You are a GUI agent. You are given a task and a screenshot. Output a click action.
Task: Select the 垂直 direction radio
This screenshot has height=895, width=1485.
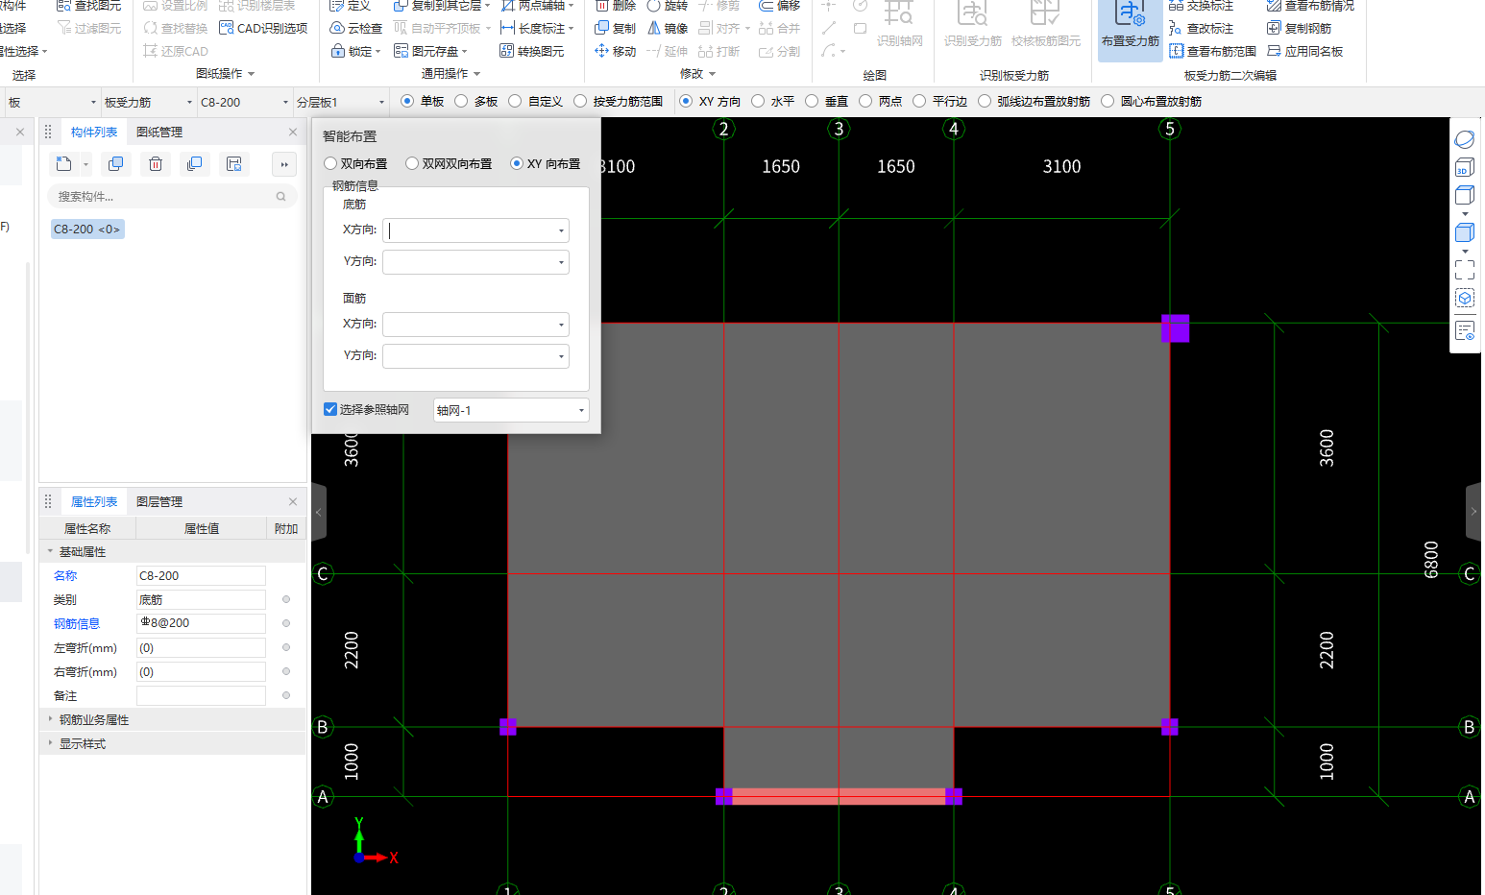tap(826, 101)
